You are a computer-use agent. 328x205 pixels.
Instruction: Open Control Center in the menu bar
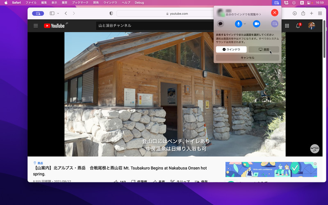310,3
